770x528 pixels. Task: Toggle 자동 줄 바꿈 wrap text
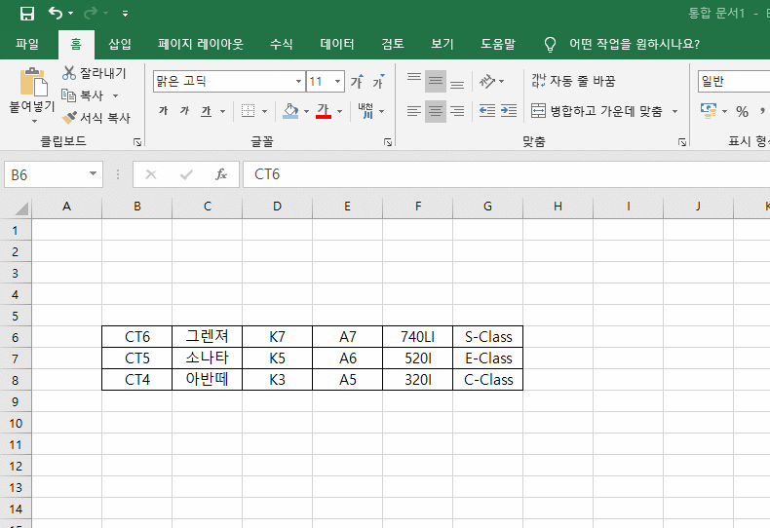click(573, 81)
